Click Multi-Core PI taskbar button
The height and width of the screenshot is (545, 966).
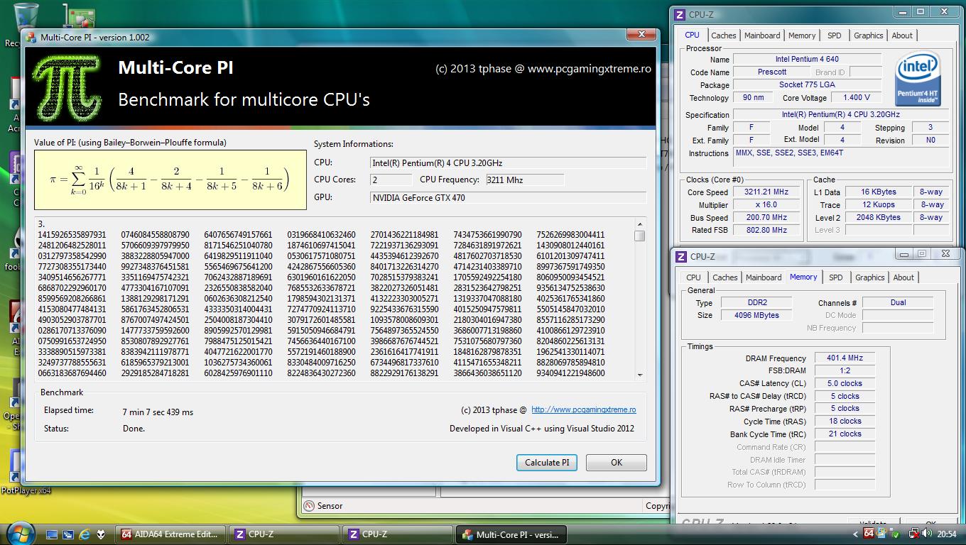pyautogui.click(x=511, y=534)
